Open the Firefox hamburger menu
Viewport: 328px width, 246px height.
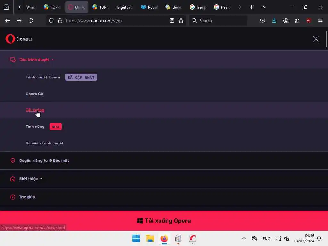[x=320, y=20]
